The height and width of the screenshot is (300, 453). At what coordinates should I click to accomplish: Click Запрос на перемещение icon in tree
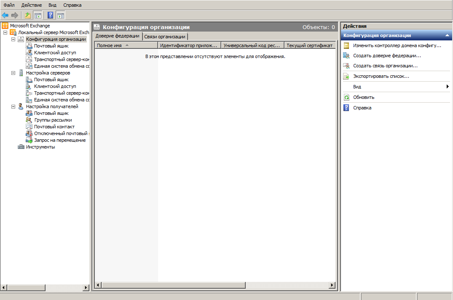[x=29, y=140]
